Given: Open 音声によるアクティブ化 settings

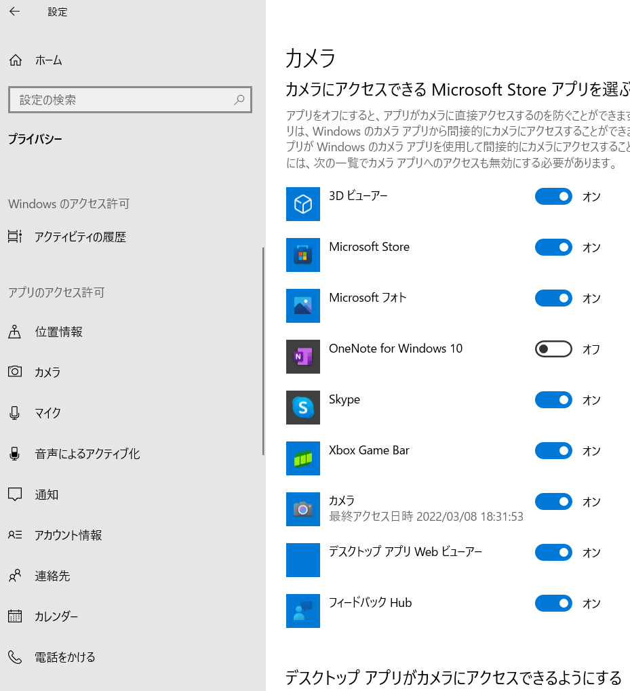Looking at the screenshot, I should click(x=131, y=454).
